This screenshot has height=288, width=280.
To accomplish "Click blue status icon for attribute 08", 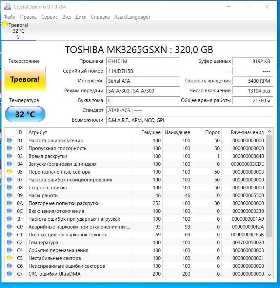I will [9, 188].
